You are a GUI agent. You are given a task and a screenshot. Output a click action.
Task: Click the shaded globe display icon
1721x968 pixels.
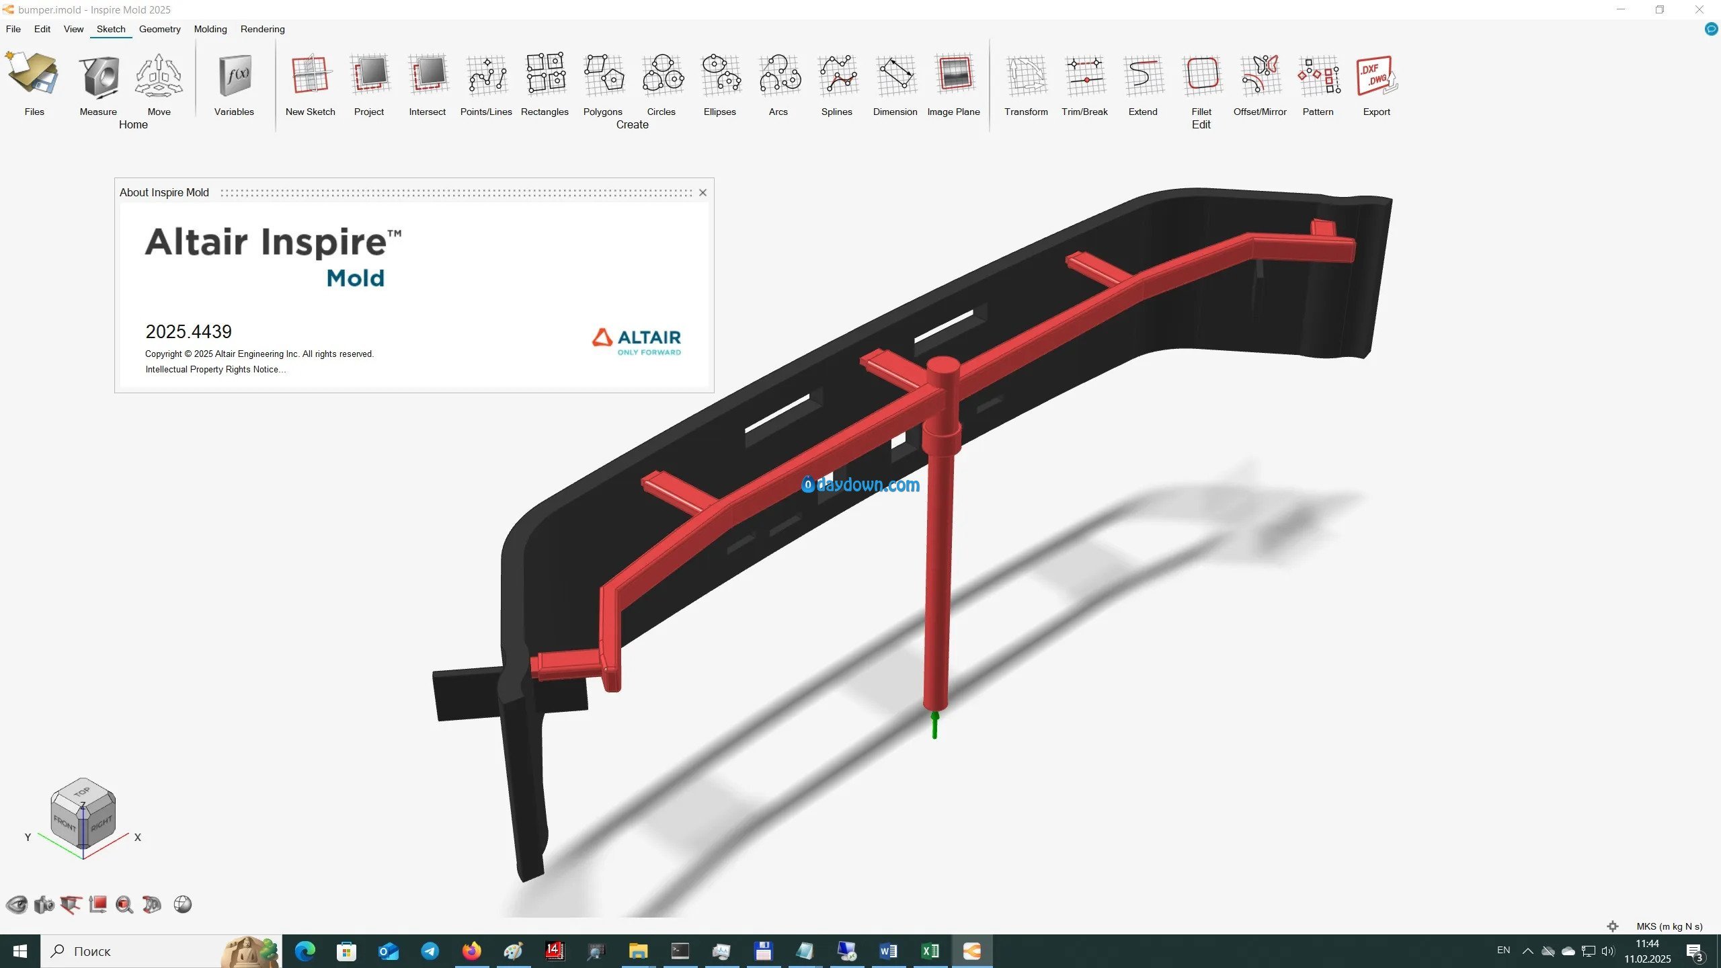pyautogui.click(x=183, y=905)
